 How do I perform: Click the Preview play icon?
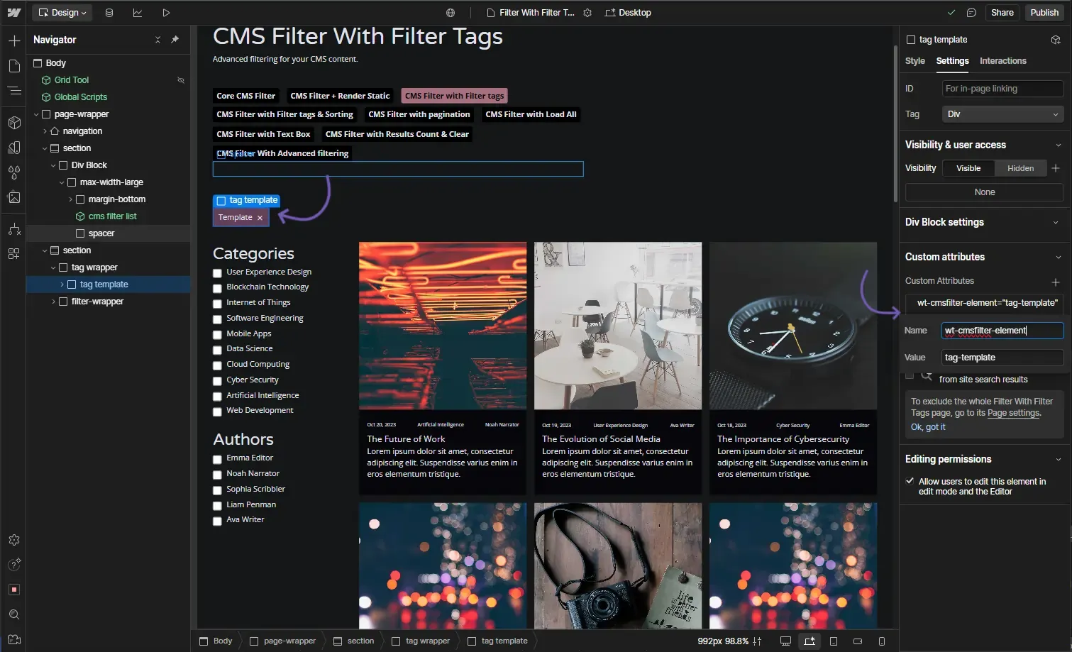[x=166, y=13]
